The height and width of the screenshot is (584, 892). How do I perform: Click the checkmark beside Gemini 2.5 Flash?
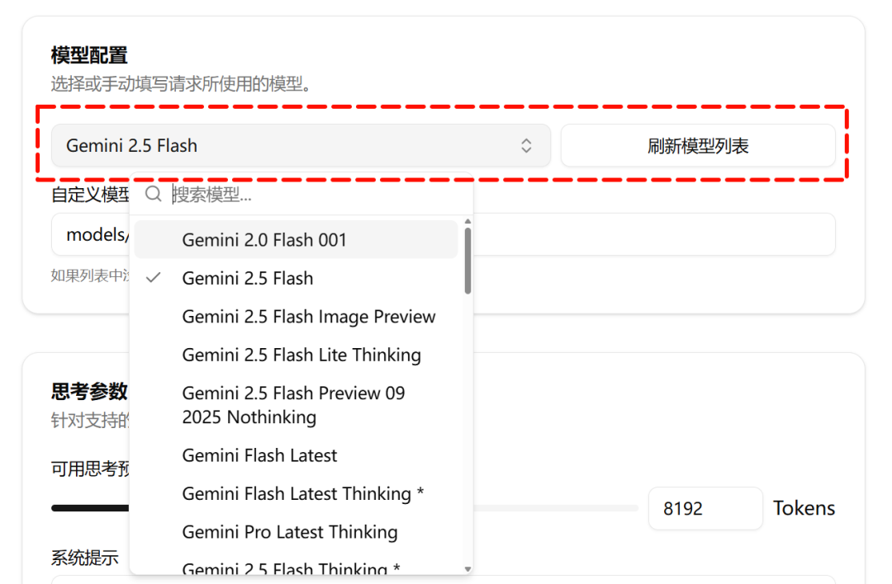pyautogui.click(x=153, y=278)
